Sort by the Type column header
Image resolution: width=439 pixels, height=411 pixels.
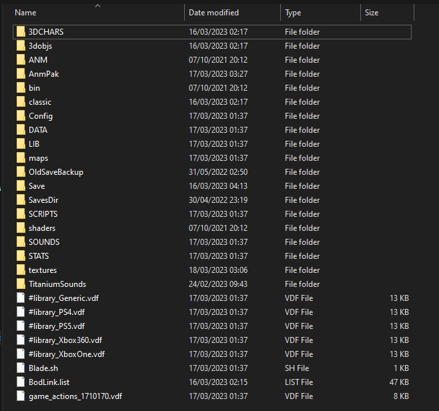click(293, 13)
